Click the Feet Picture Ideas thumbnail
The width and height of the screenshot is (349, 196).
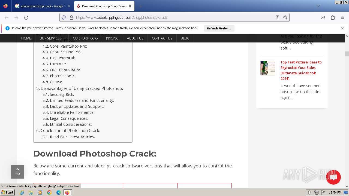click(x=268, y=68)
